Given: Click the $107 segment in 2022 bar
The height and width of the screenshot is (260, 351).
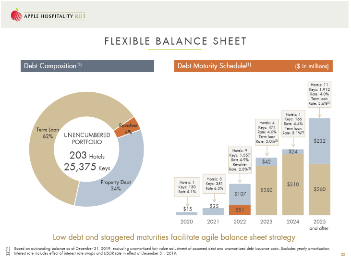Looking at the screenshot, I should pos(239,194).
